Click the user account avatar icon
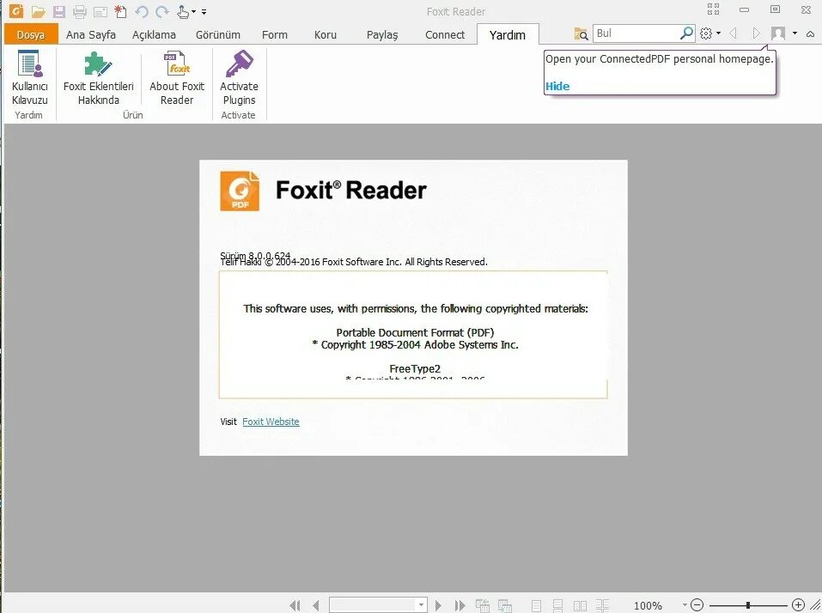The width and height of the screenshot is (822, 613). (x=778, y=33)
